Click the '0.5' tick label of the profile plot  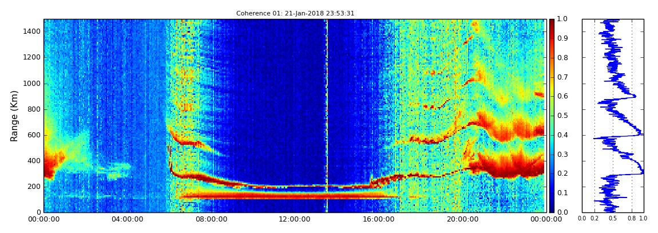pos(613,218)
